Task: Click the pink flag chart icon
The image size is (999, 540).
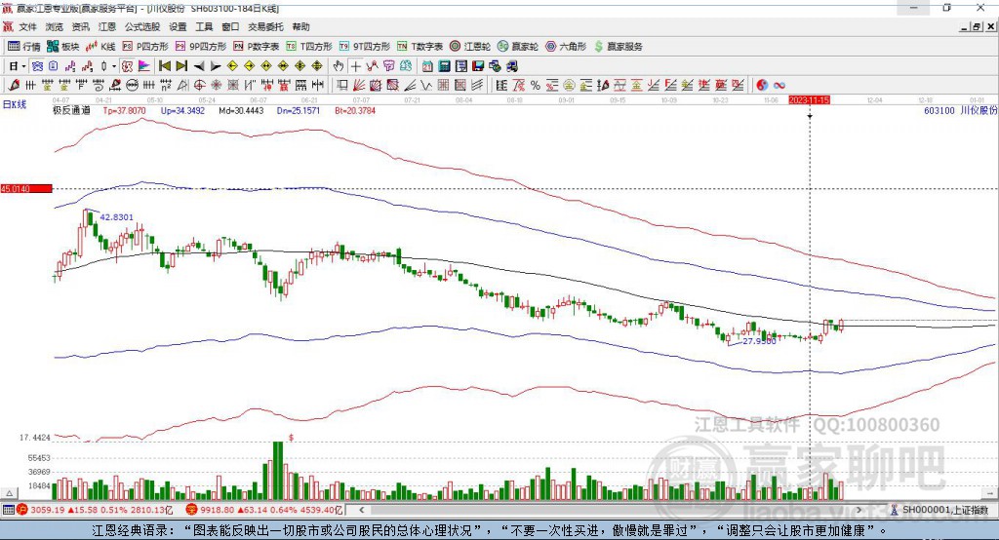Action: click(144, 66)
